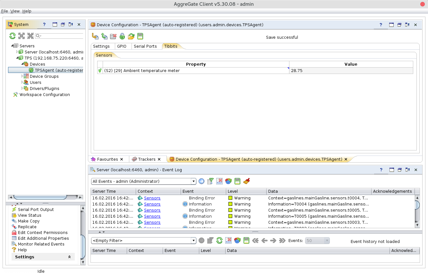Clear the event log with broom icon

tap(246, 181)
